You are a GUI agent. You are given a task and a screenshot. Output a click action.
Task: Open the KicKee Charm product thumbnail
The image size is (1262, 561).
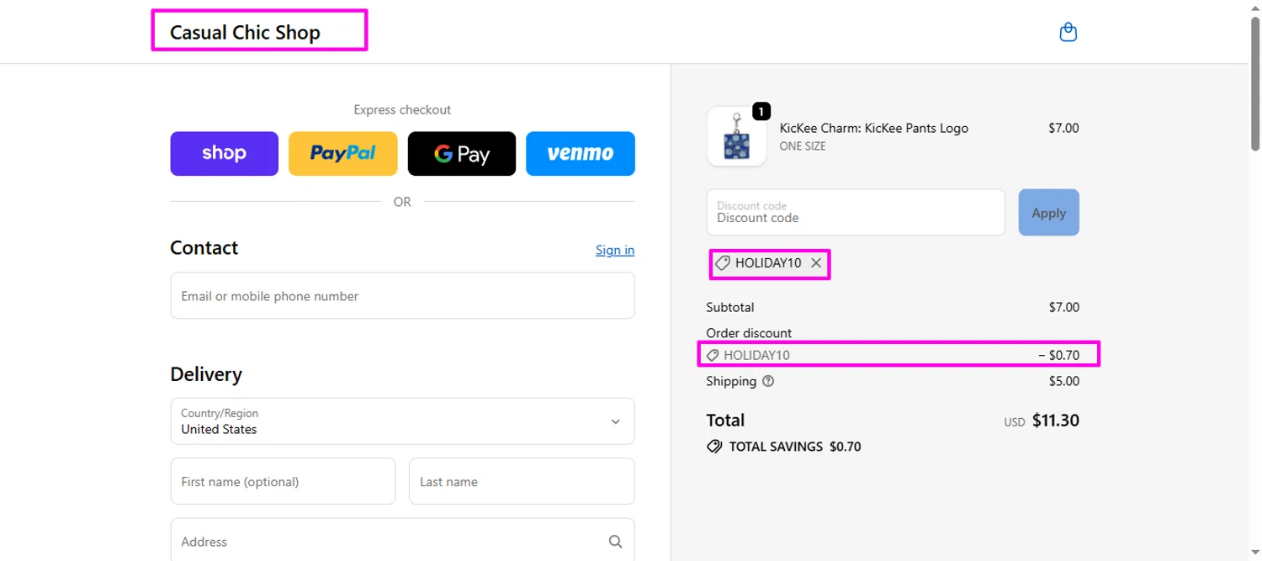click(736, 136)
